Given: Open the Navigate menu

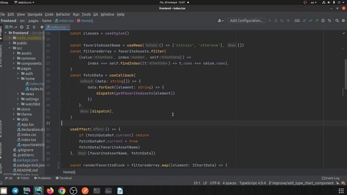Looking at the screenshot, I should [x=35, y=15].
